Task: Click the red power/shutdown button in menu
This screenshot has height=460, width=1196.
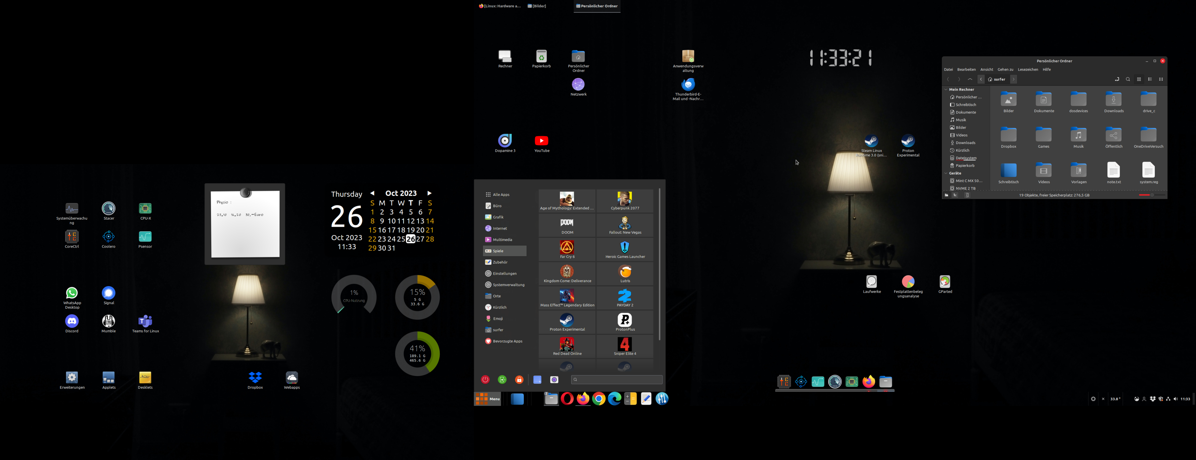Action: coord(485,379)
